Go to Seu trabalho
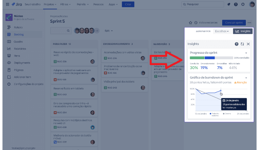Viewport: 261px width, 150px height. coord(32,4)
